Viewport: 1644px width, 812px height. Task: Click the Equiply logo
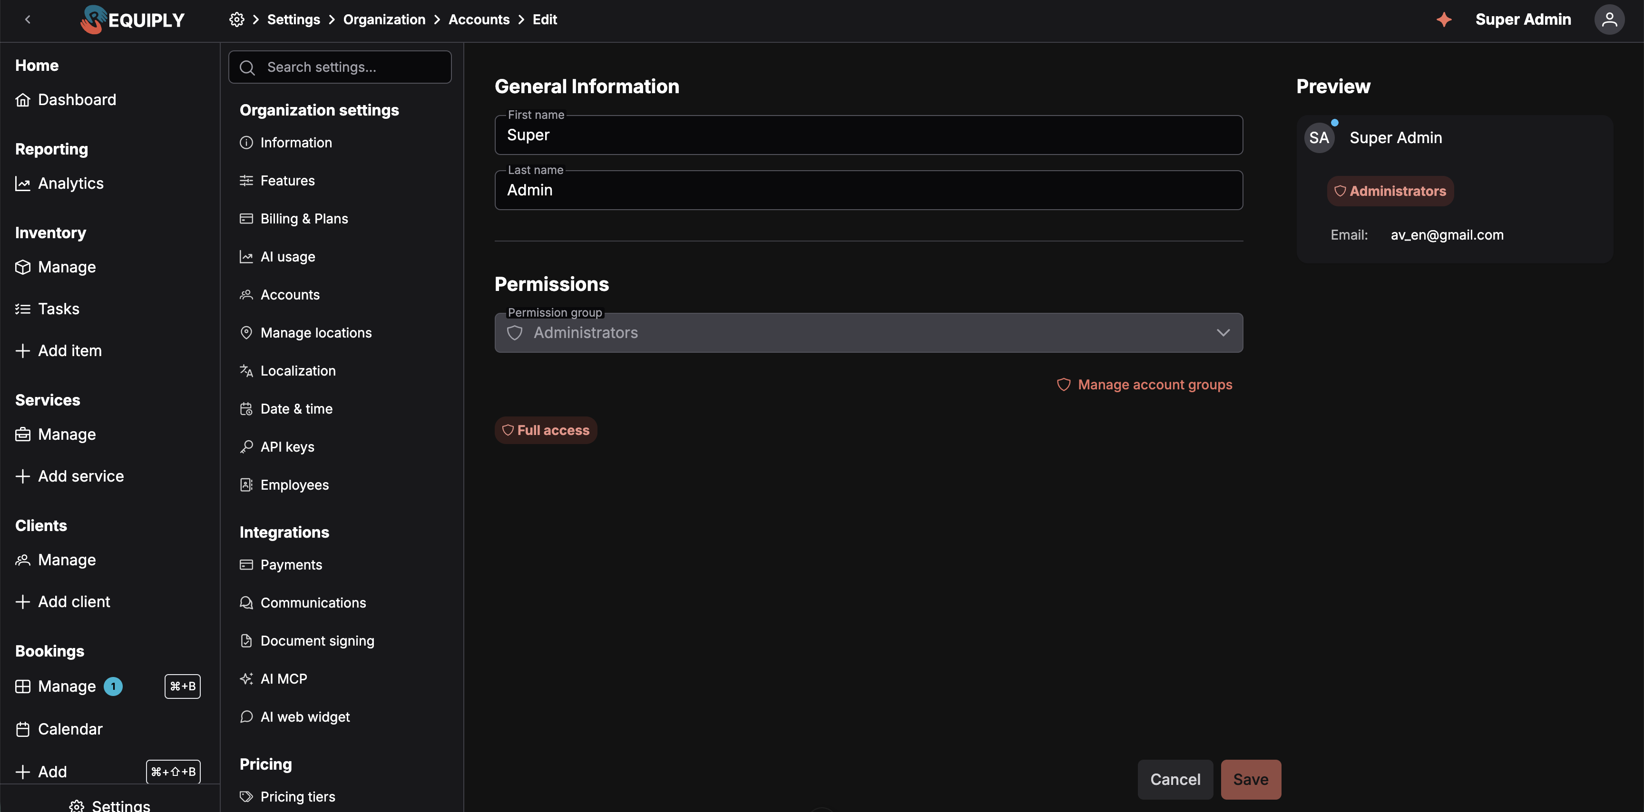point(133,20)
